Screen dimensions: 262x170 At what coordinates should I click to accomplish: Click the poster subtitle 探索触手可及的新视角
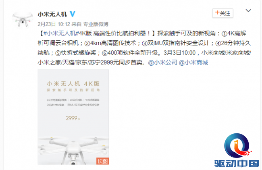tap(73, 90)
